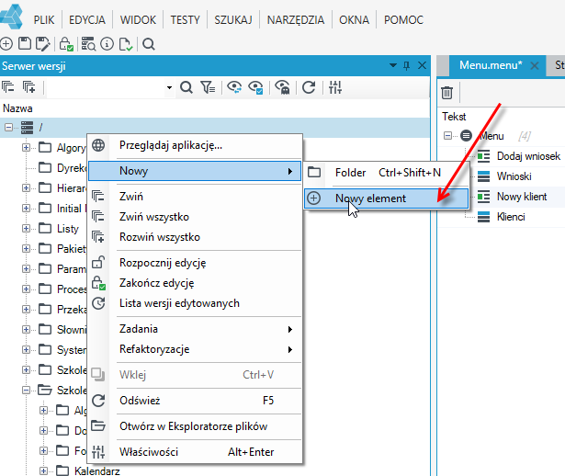Open the Zadania submenu
The image size is (565, 476).
[x=195, y=329]
